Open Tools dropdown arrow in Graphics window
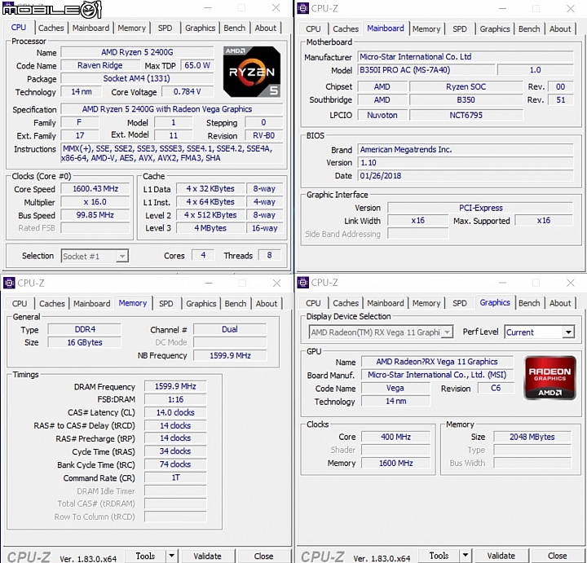Screen dimensions: 587x563 click(465, 556)
